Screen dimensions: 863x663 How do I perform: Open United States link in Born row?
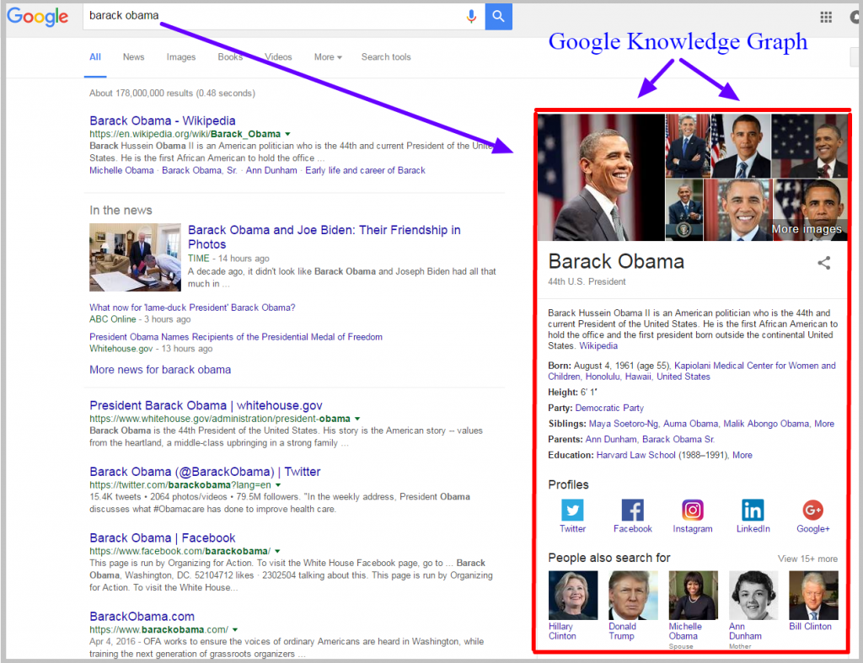[x=683, y=377]
